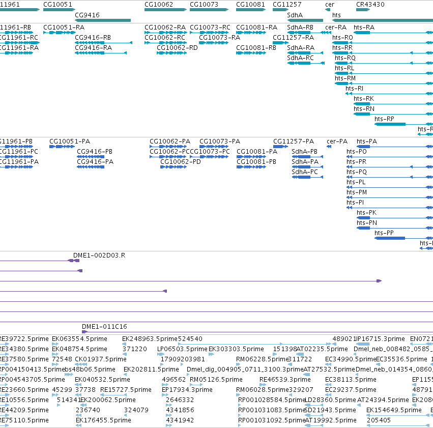433x428 pixels.
Task: Select transcript CG9416-RA
Action: 93,48
